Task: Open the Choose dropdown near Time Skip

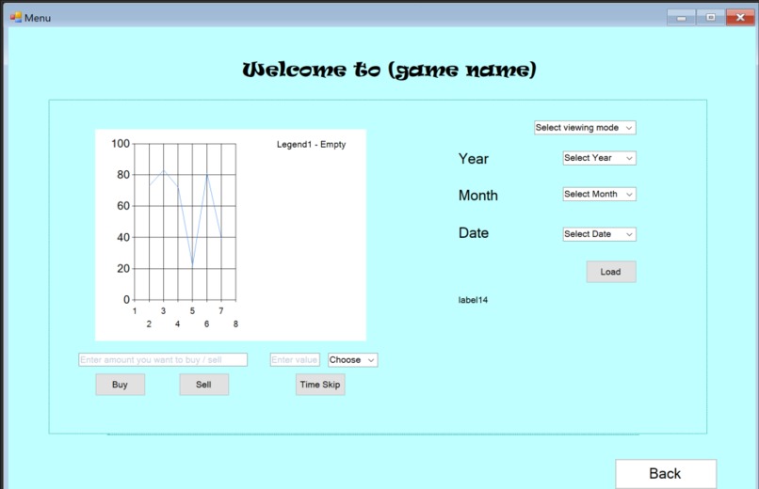Action: click(353, 360)
